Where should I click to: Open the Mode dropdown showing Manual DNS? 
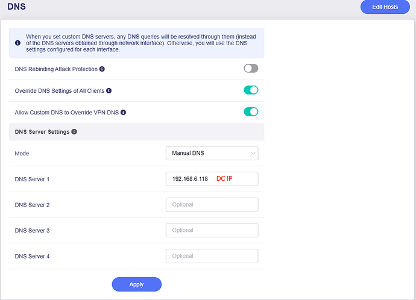[x=212, y=153]
